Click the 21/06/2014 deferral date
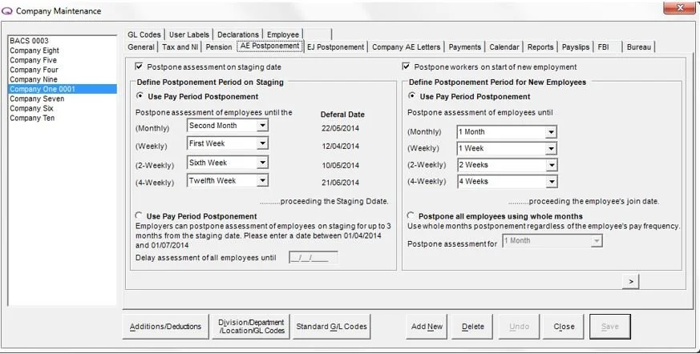 pyautogui.click(x=340, y=183)
